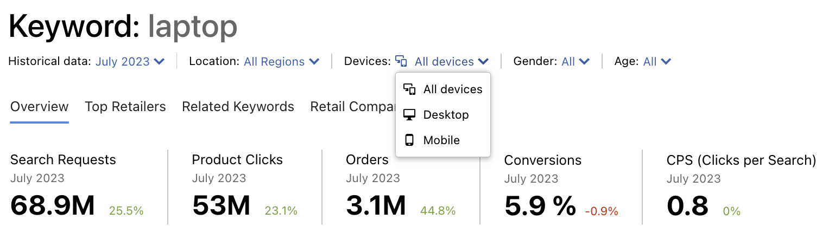This screenshot has height=245, width=822.
Task: Select Desktop from the devices menu
Action: tap(446, 115)
